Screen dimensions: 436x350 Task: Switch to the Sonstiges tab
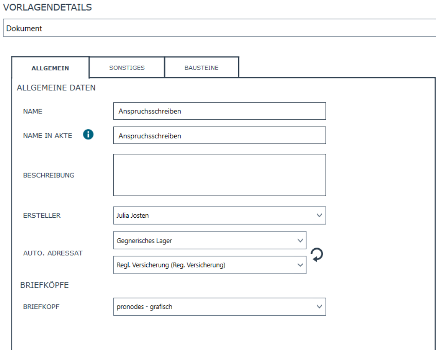127,68
